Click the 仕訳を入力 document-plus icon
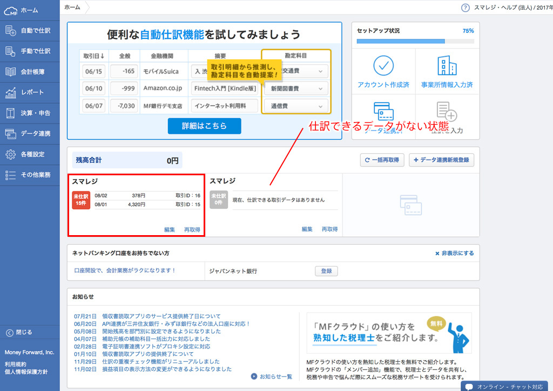Screen dimensions: 553x391 (447, 111)
